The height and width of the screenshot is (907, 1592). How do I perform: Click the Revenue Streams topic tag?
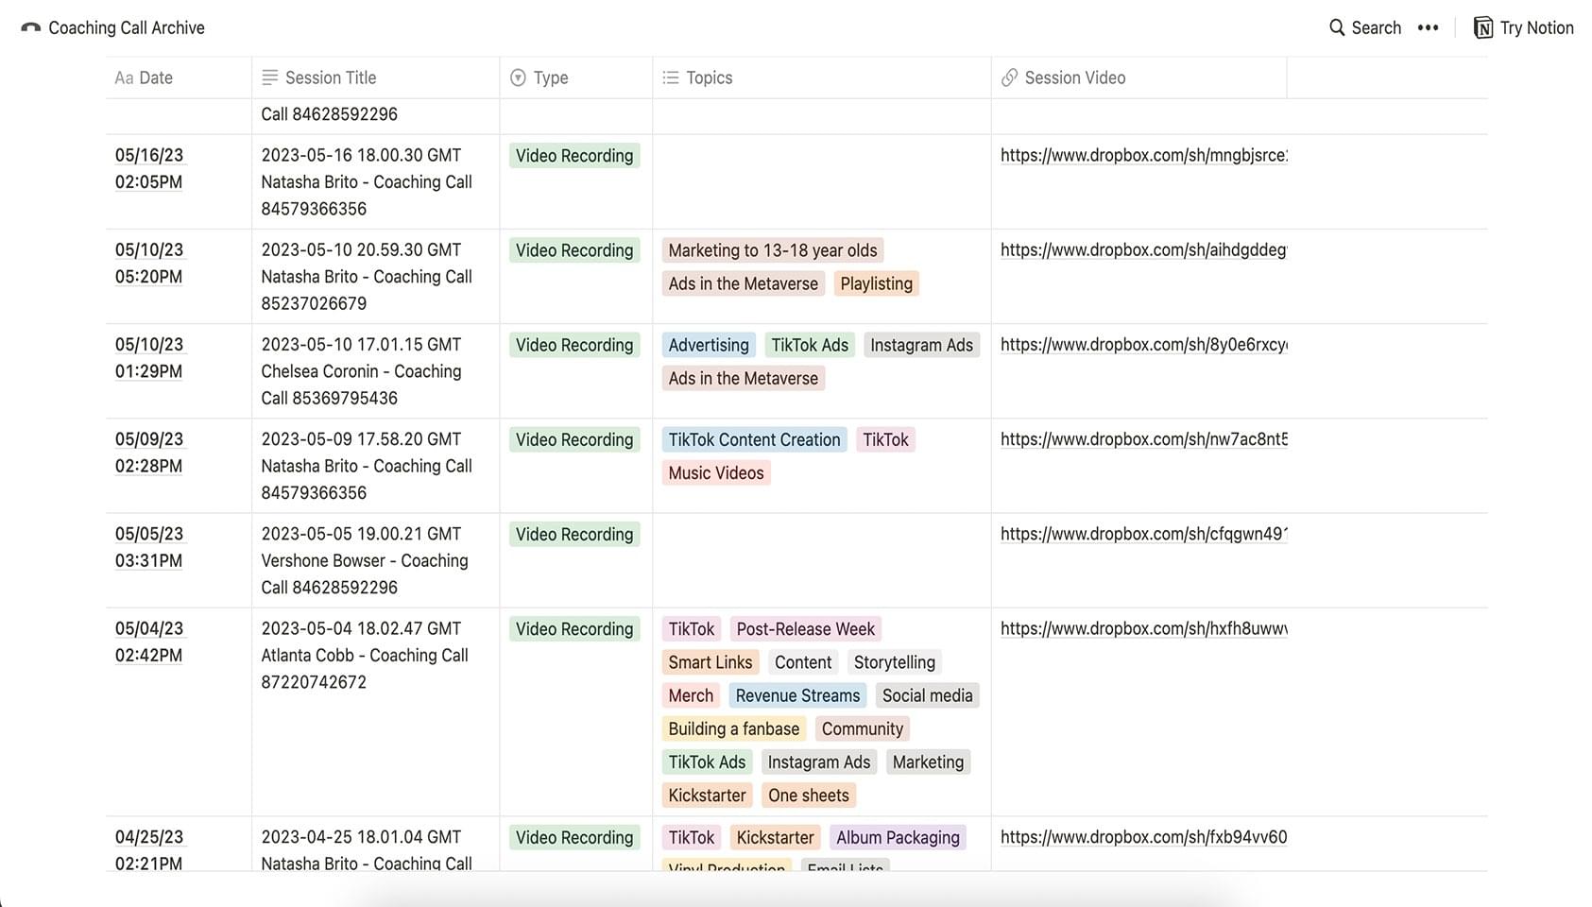(797, 695)
